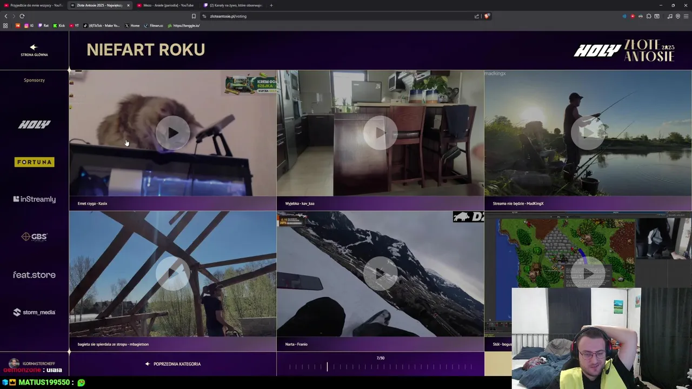Select caption 'Narta - Franio'
The height and width of the screenshot is (389, 692).
[296, 344]
